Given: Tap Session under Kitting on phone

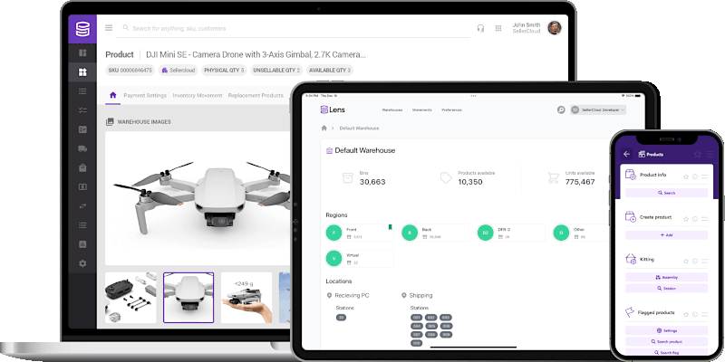Looking at the screenshot, I should (666, 288).
